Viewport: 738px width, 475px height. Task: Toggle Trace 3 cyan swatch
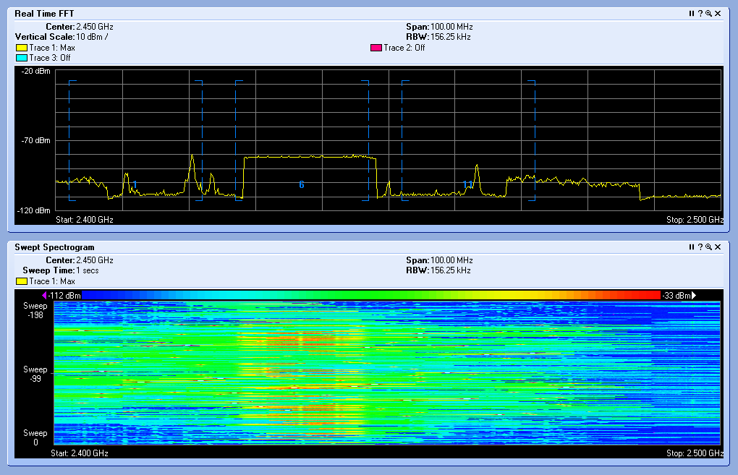pyautogui.click(x=21, y=58)
